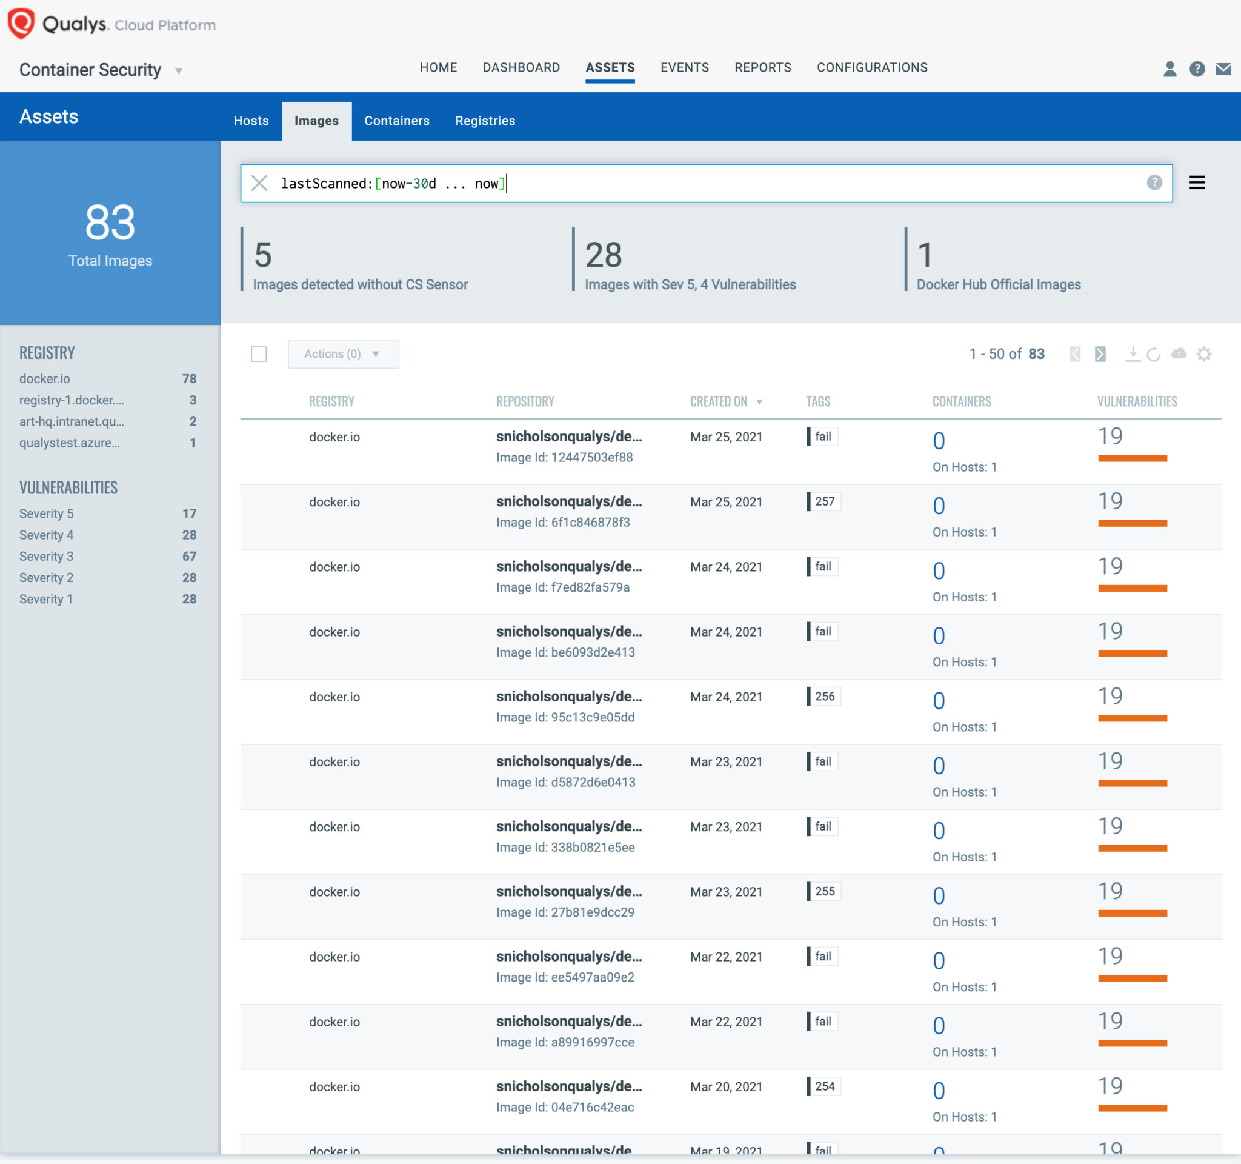Open the search syntax help question mark icon

(1153, 184)
